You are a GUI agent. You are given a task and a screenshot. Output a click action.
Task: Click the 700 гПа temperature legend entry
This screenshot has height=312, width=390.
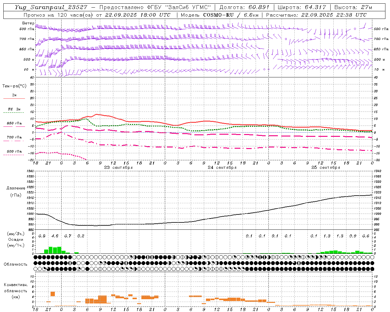click(14, 137)
